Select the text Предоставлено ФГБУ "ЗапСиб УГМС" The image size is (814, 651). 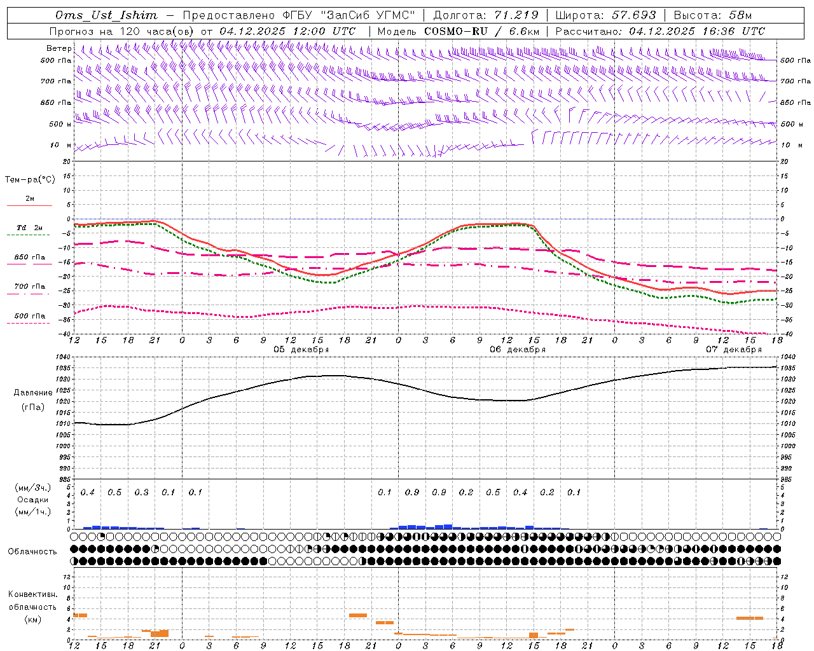coord(298,15)
